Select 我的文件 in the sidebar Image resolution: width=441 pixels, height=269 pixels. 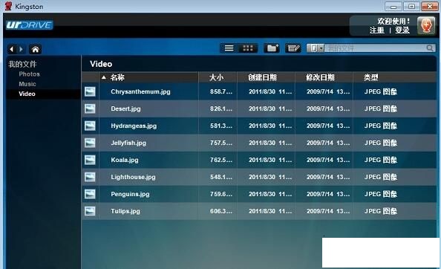pyautogui.click(x=22, y=64)
